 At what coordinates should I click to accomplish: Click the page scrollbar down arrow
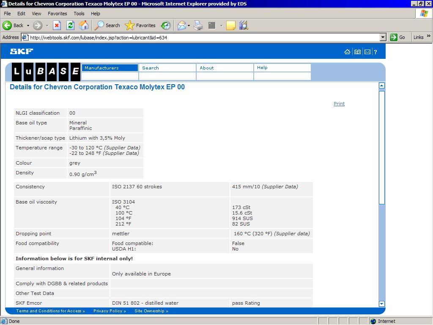(x=381, y=303)
